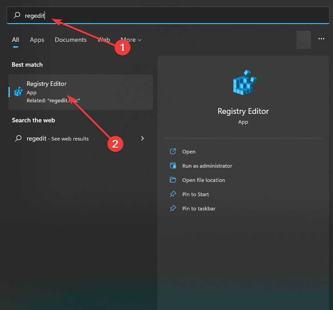Click the Pin to Start pin icon
Viewport: 333px width, 310px height.
pyautogui.click(x=173, y=194)
